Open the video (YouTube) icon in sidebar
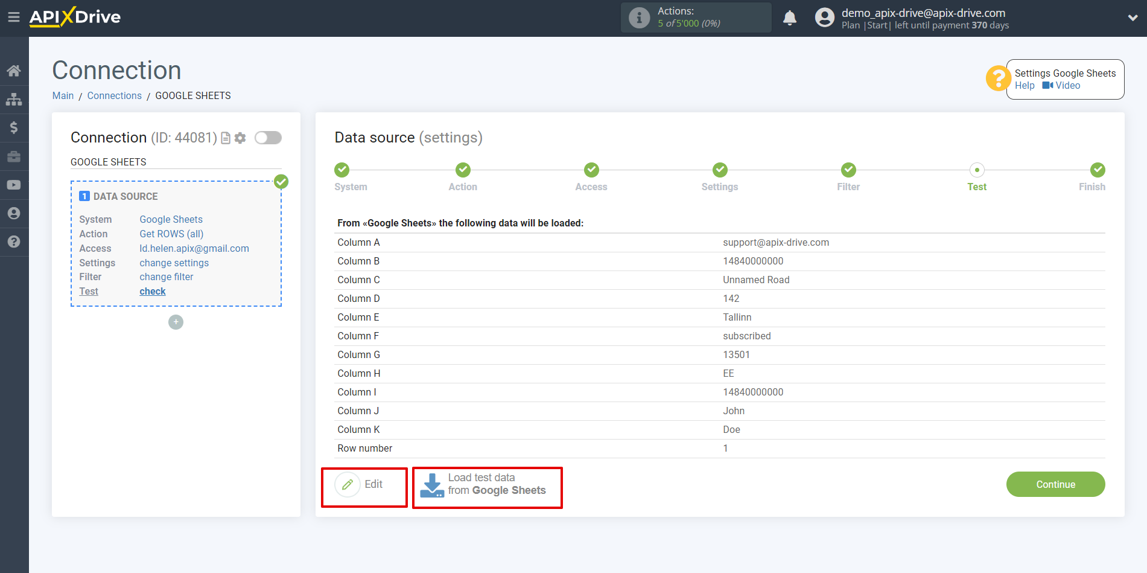 point(14,185)
